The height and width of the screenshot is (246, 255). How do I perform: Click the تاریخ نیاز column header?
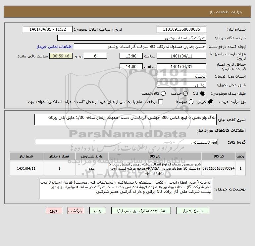click(26, 156)
